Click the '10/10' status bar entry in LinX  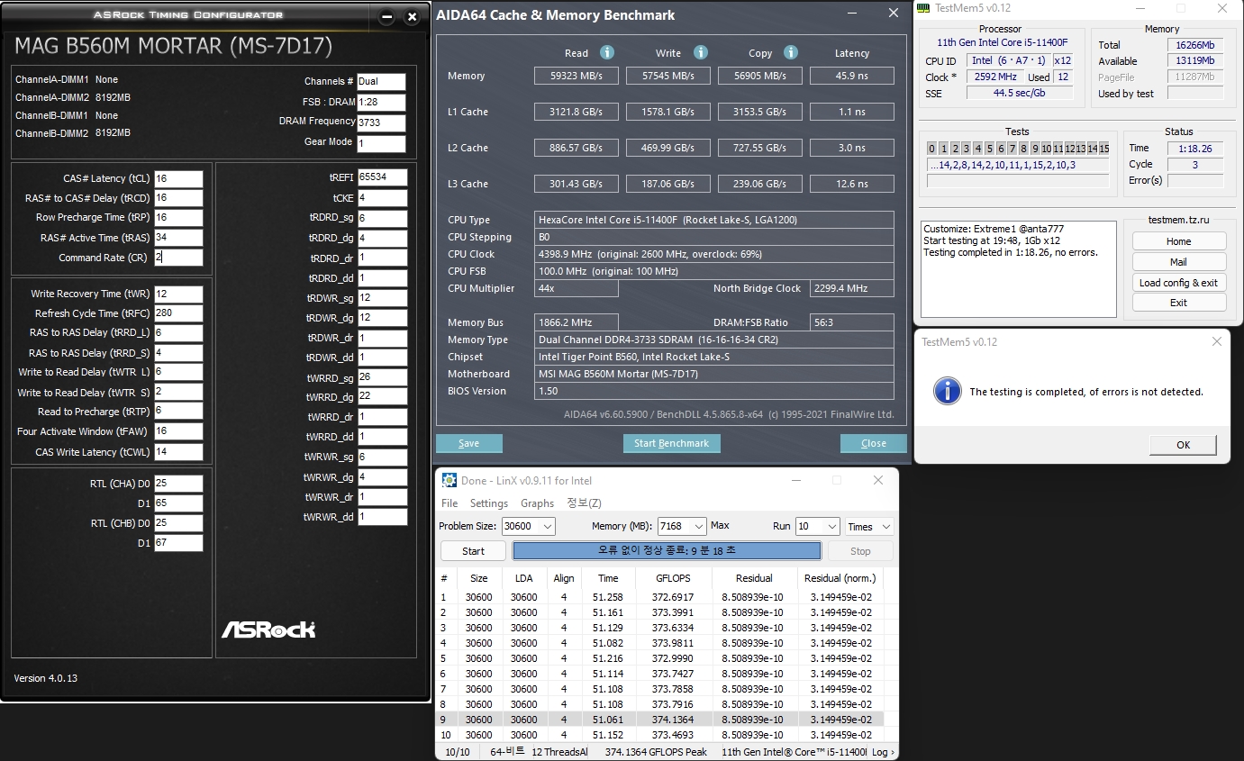458,752
